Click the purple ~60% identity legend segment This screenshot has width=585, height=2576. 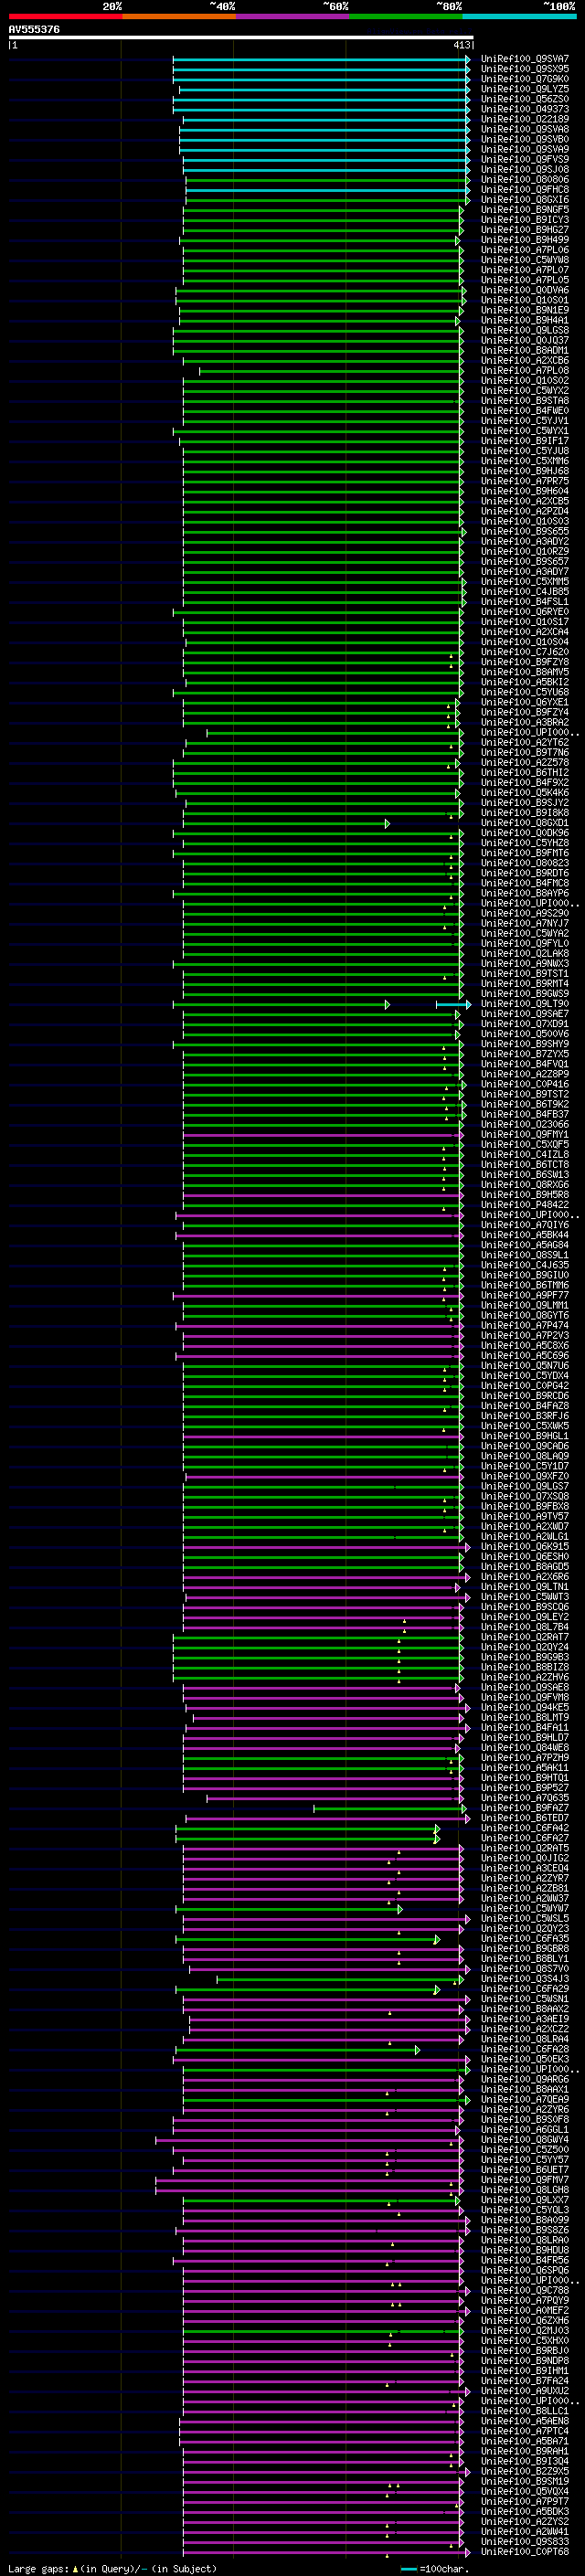click(293, 16)
